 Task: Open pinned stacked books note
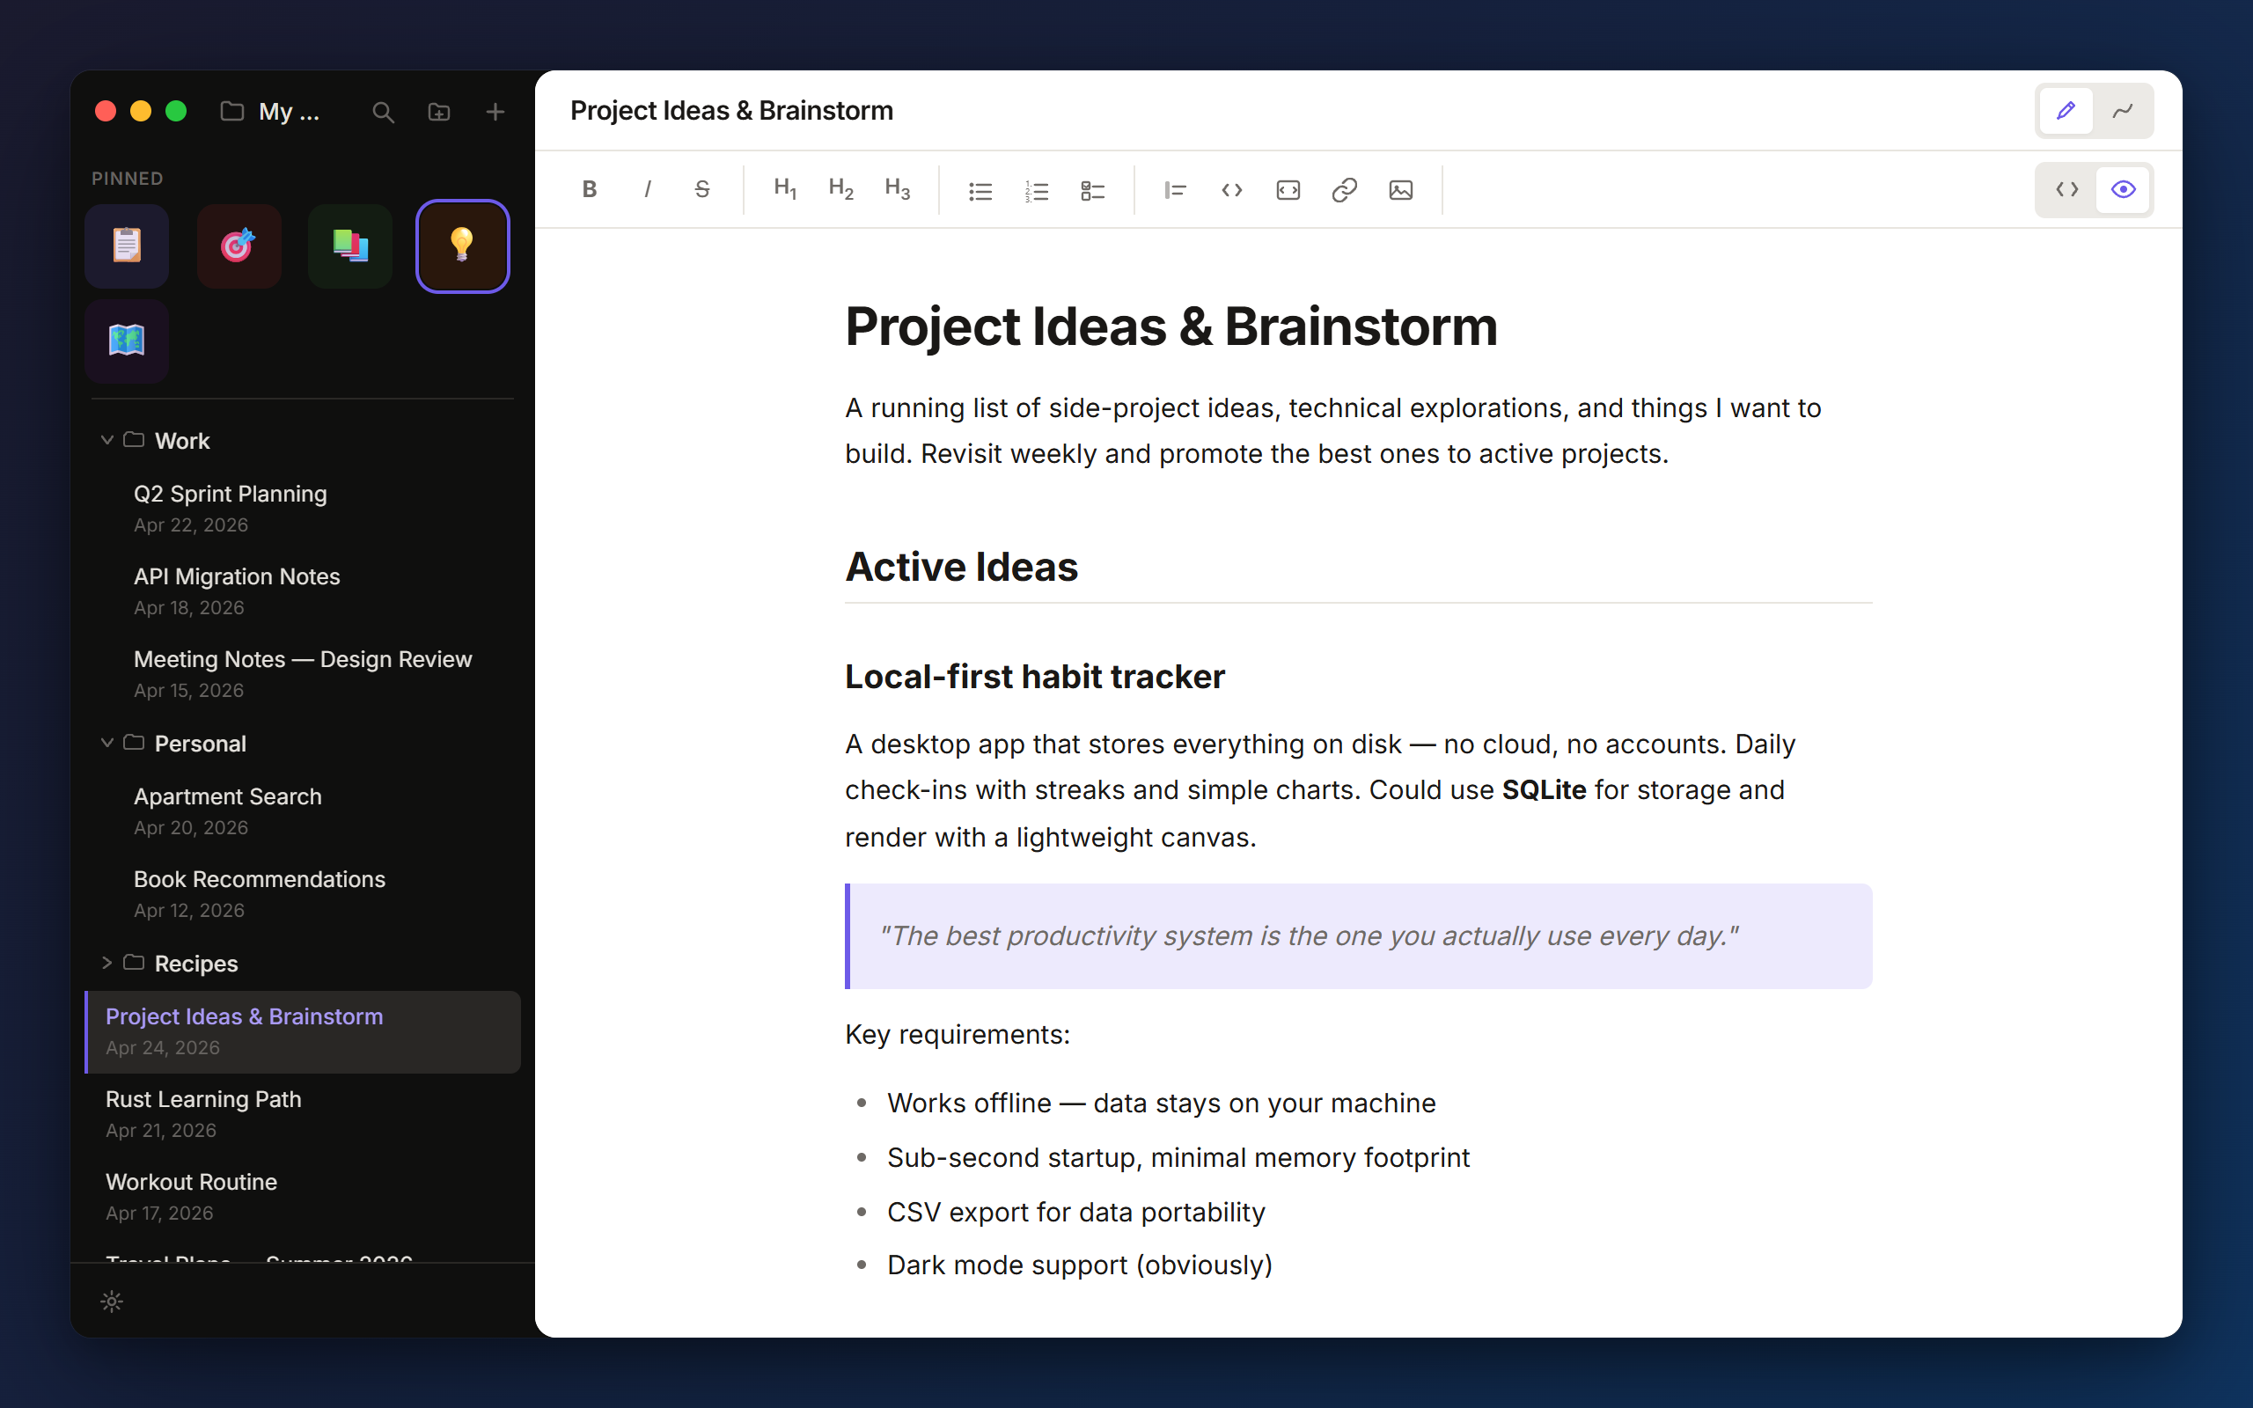tap(350, 246)
